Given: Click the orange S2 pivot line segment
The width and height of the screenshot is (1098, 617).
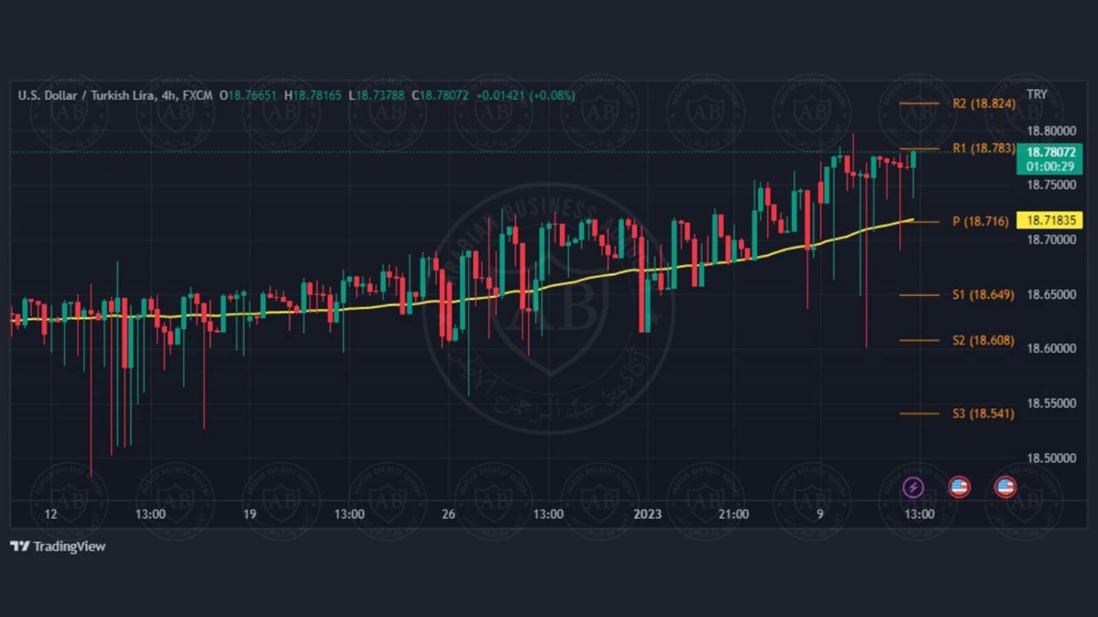Looking at the screenshot, I should [x=919, y=340].
